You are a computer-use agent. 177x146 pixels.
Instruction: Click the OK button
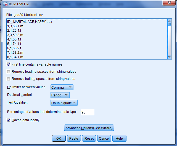tap(59, 138)
